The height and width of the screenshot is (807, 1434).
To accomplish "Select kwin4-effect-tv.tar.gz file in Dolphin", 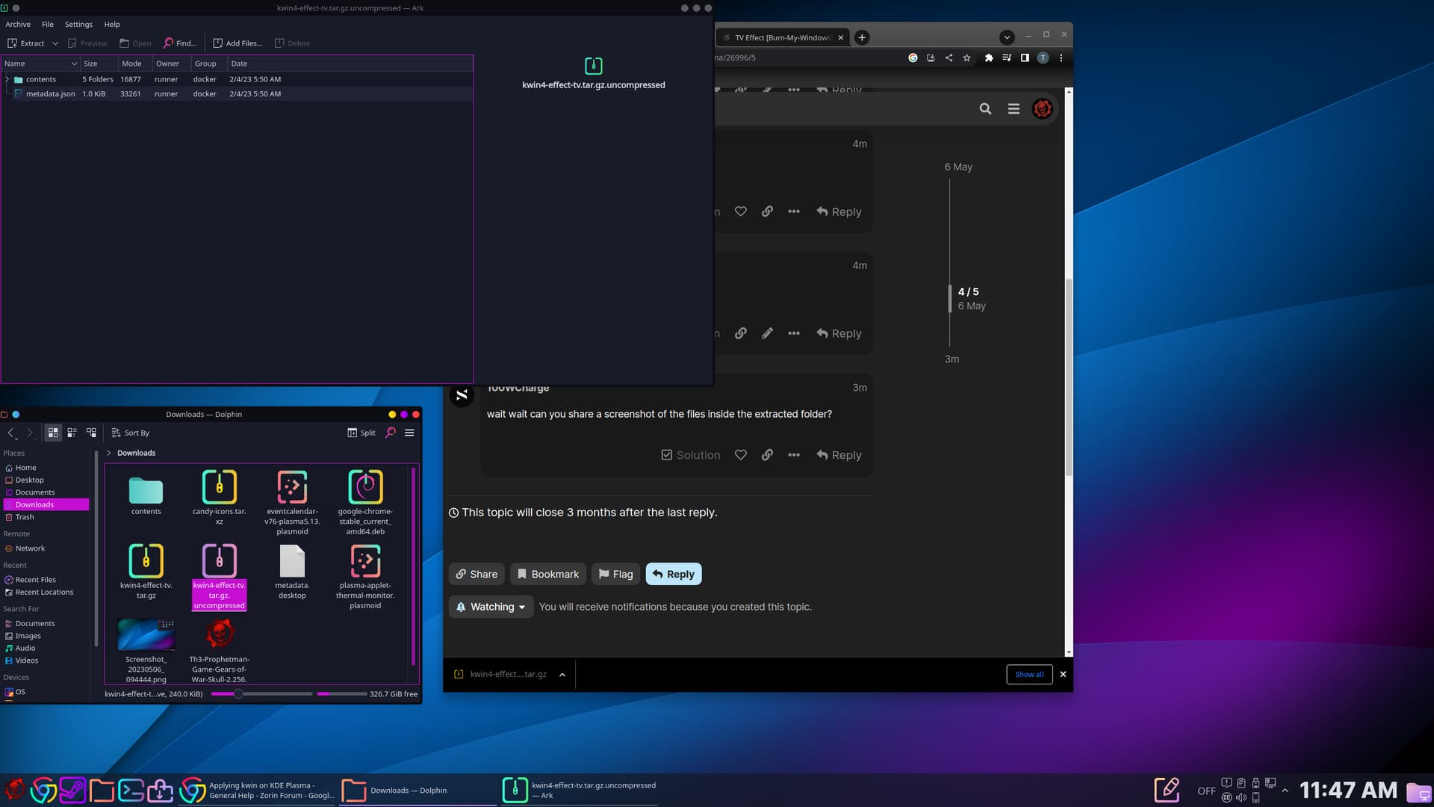I will 146,570.
